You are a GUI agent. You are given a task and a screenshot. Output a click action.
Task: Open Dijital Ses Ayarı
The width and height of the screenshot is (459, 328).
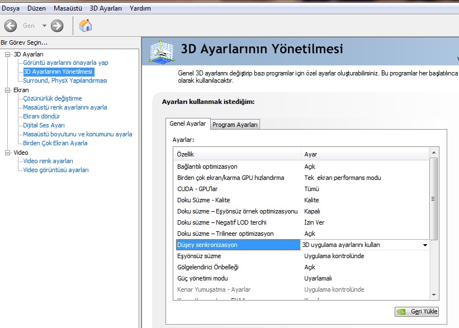(44, 125)
